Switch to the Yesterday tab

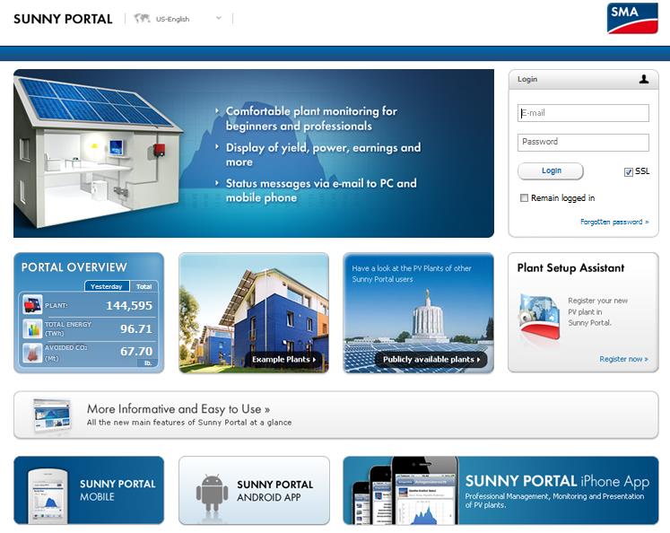[107, 286]
